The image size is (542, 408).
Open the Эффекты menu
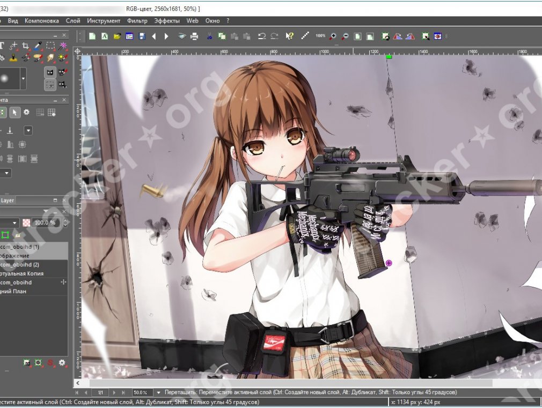(x=167, y=21)
